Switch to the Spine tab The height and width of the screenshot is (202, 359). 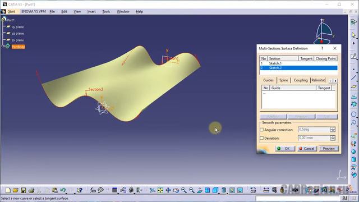pos(283,80)
